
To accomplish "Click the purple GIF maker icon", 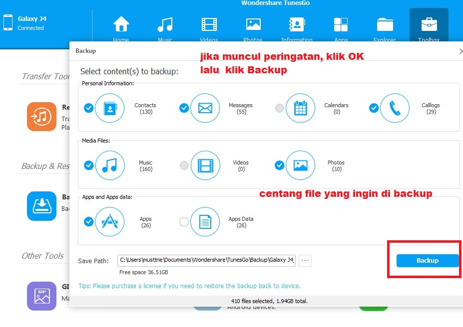I will click(41, 296).
